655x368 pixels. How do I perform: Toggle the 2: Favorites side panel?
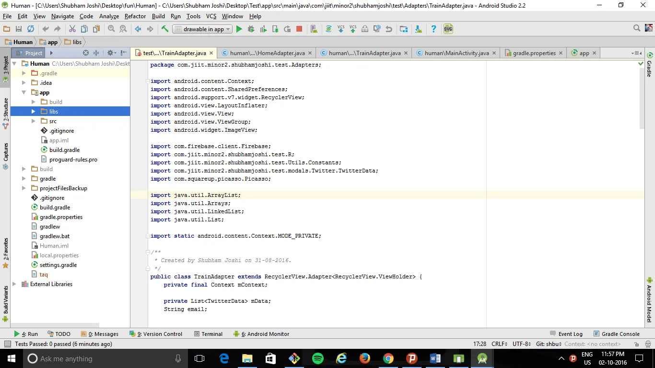tap(6, 253)
